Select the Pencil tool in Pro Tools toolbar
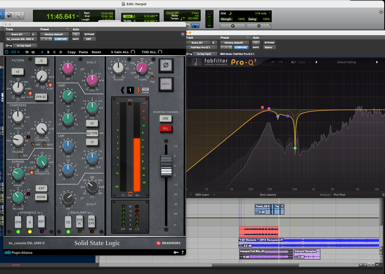Image resolution: width=385 pixels, height=274 pixels. pos(19,15)
